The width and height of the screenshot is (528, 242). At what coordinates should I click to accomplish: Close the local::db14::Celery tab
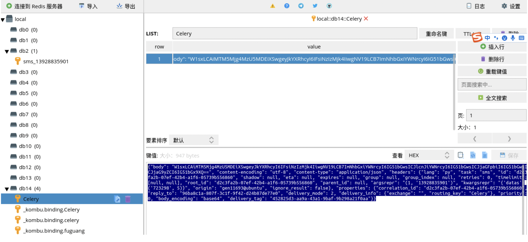[366, 19]
